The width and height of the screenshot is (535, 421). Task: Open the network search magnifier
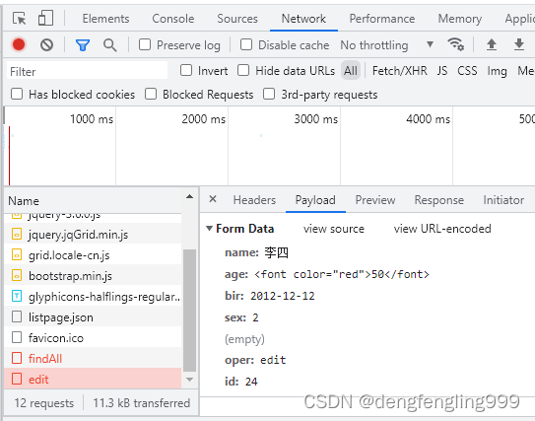(110, 45)
